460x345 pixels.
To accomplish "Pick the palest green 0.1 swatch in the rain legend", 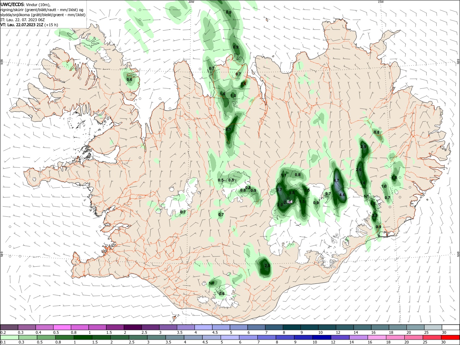I will pyautogui.click(x=9, y=337).
